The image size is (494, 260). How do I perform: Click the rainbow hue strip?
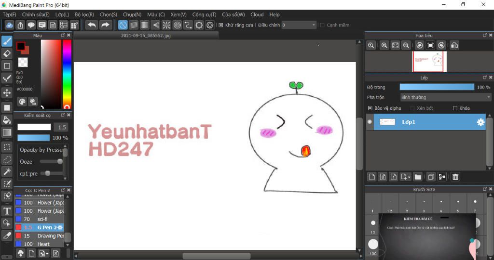point(67,74)
